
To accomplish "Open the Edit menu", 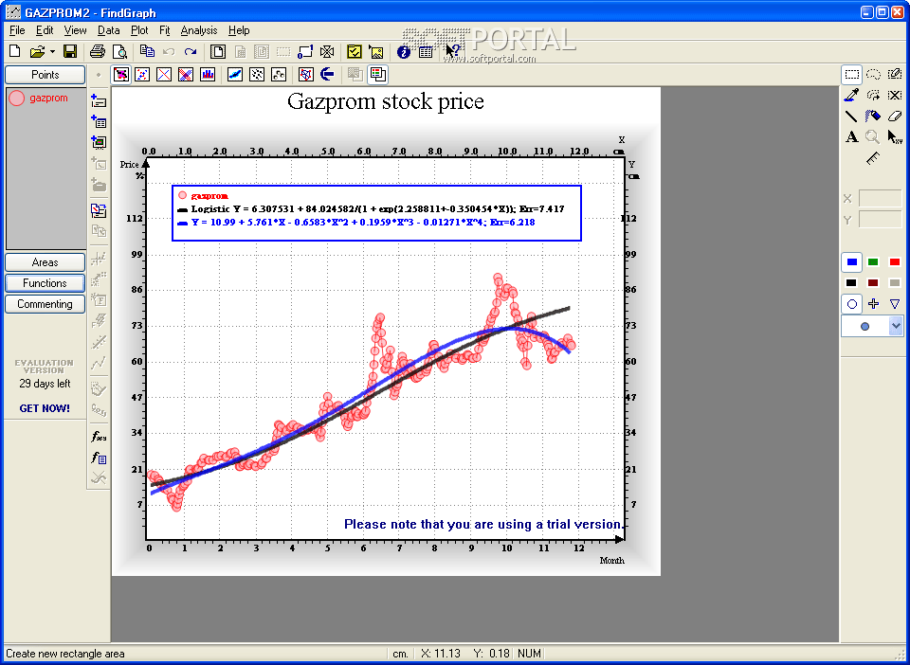I will point(45,30).
